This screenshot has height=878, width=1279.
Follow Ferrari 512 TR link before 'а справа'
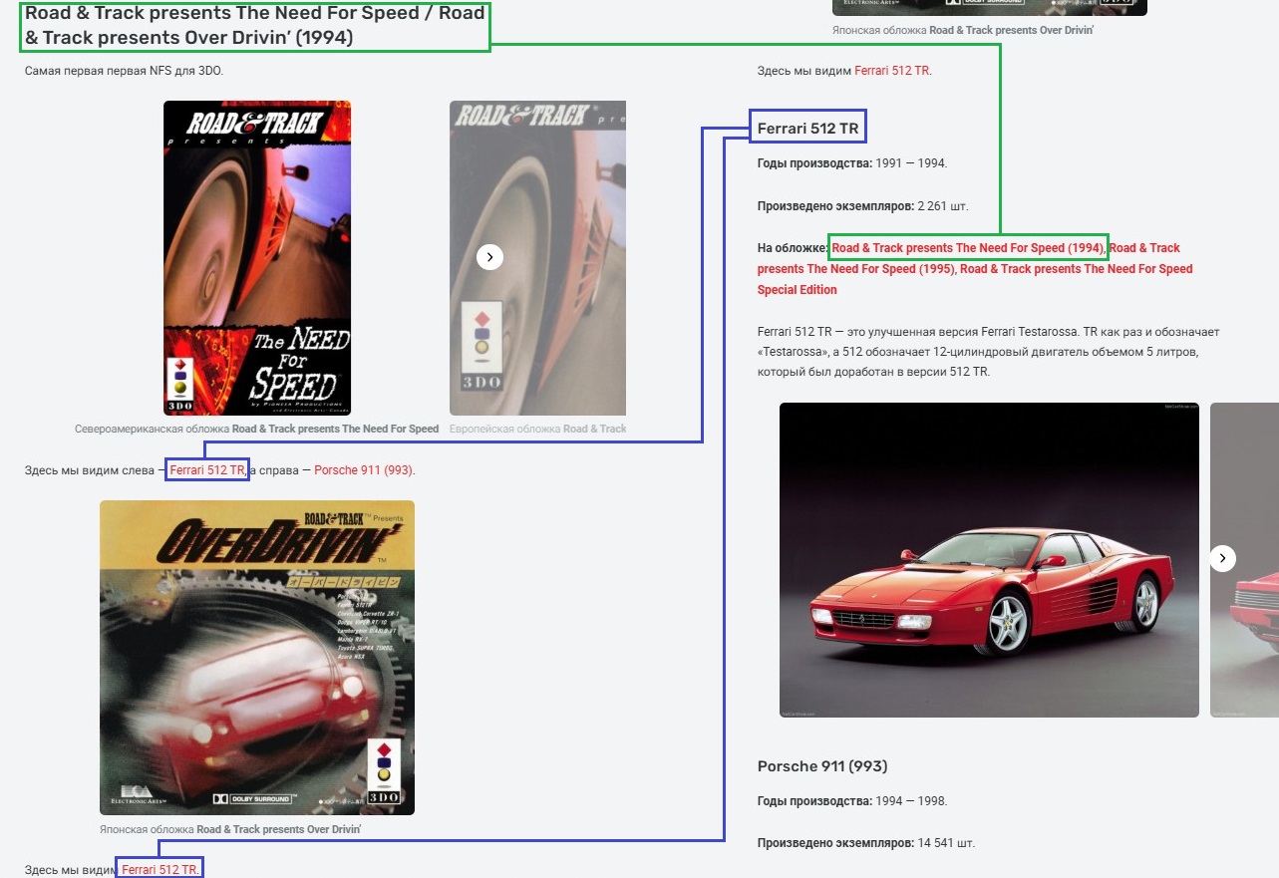(206, 470)
